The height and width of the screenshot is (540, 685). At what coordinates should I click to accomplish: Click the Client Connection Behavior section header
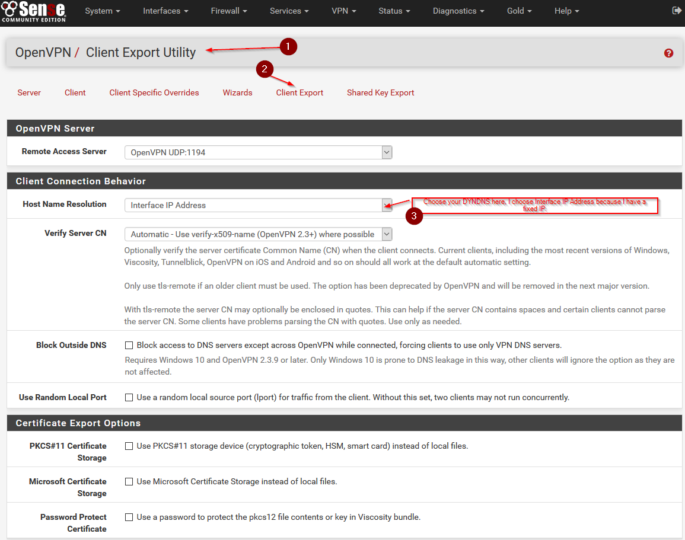click(x=344, y=181)
